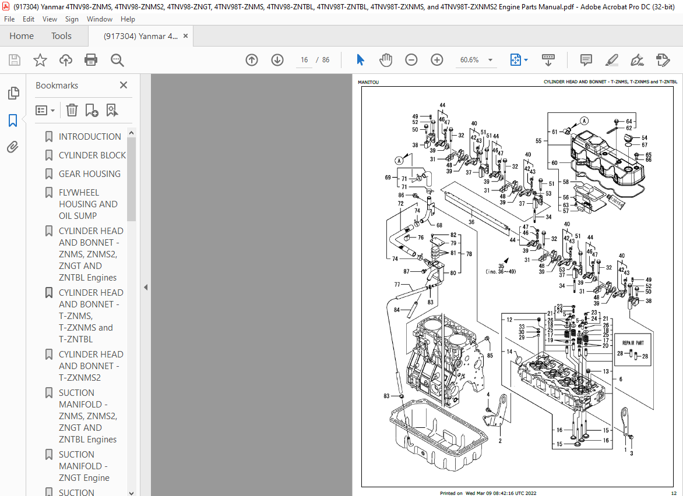Open the zoom percentage dropdown arrow
Screen dimensions: 683x496
(x=491, y=60)
